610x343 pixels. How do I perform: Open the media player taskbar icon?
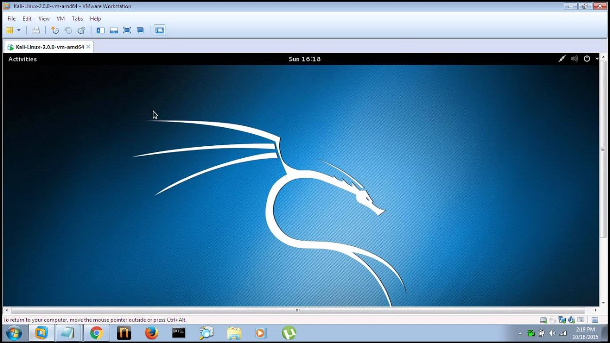tap(261, 333)
